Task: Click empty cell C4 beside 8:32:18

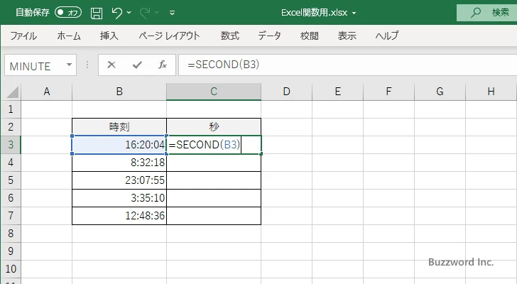Action: point(214,163)
